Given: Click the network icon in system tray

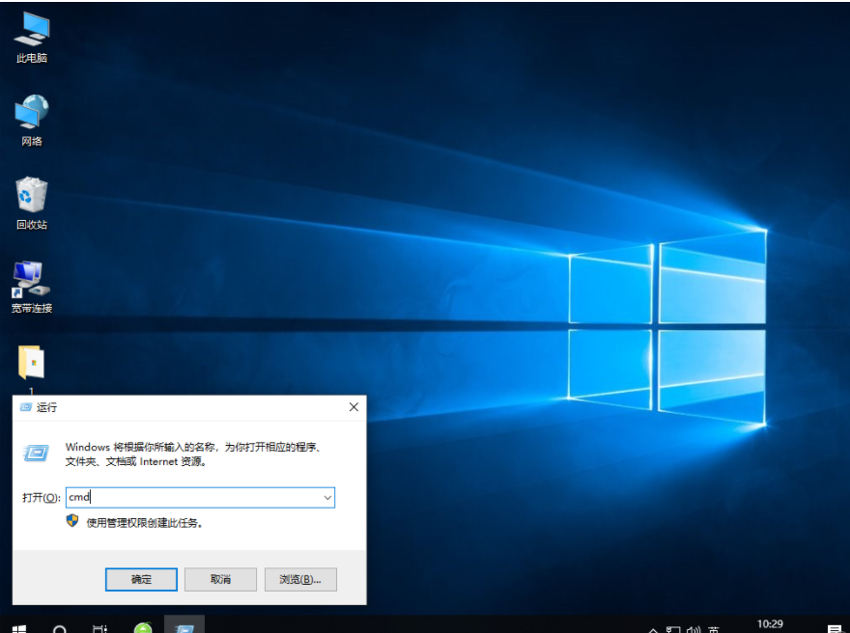Looking at the screenshot, I should [x=673, y=629].
